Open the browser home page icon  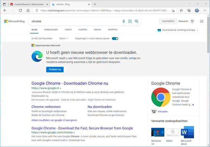(x=28, y=10)
